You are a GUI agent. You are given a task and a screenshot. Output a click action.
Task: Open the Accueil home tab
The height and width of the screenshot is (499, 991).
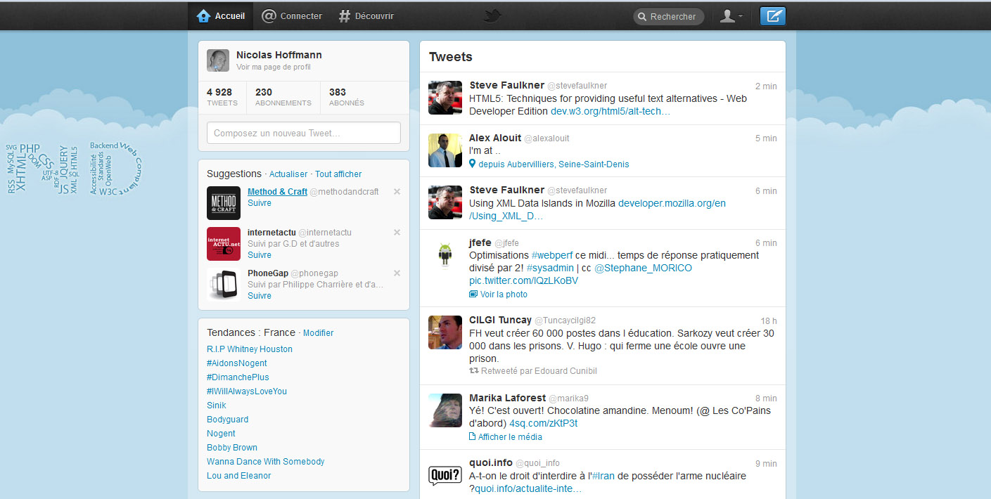tap(221, 16)
